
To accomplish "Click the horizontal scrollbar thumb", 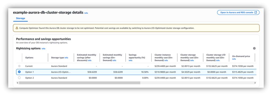I will [80, 83].
